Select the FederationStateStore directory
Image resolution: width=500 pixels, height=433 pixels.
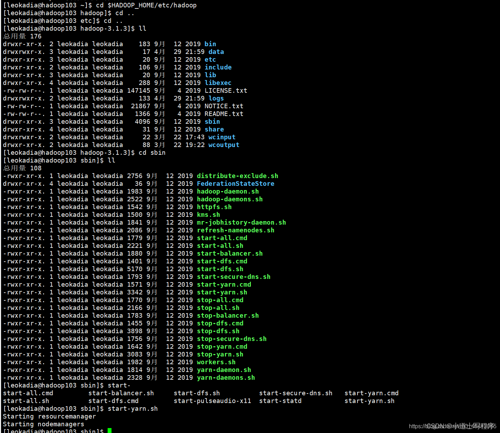point(236,184)
